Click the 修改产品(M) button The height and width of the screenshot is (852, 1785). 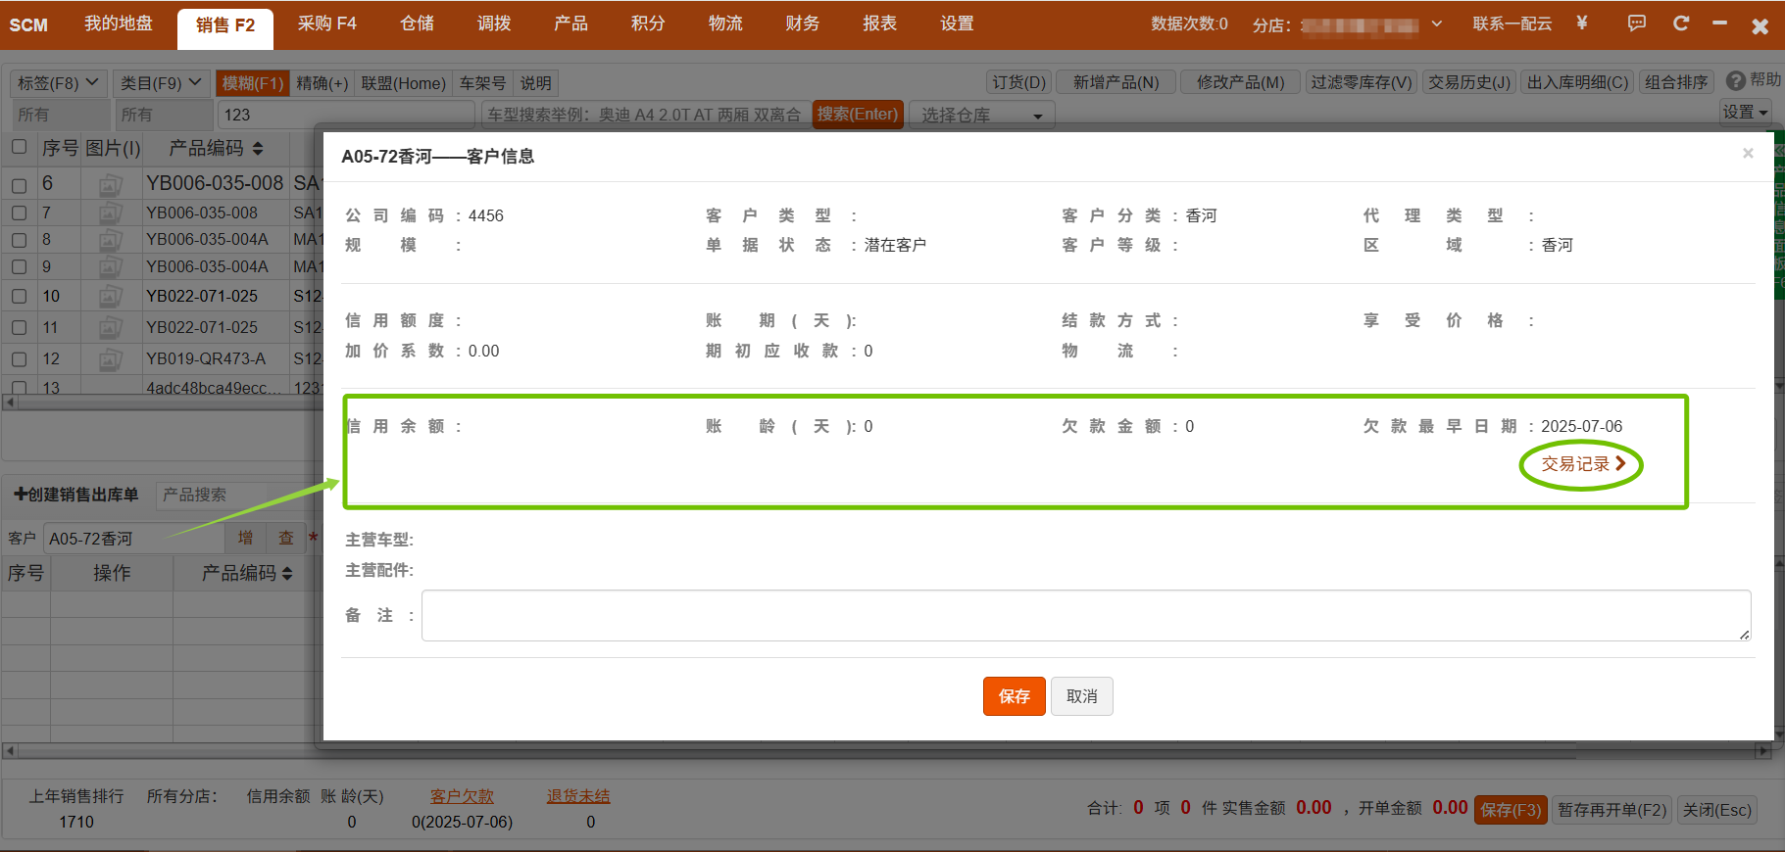(1240, 82)
